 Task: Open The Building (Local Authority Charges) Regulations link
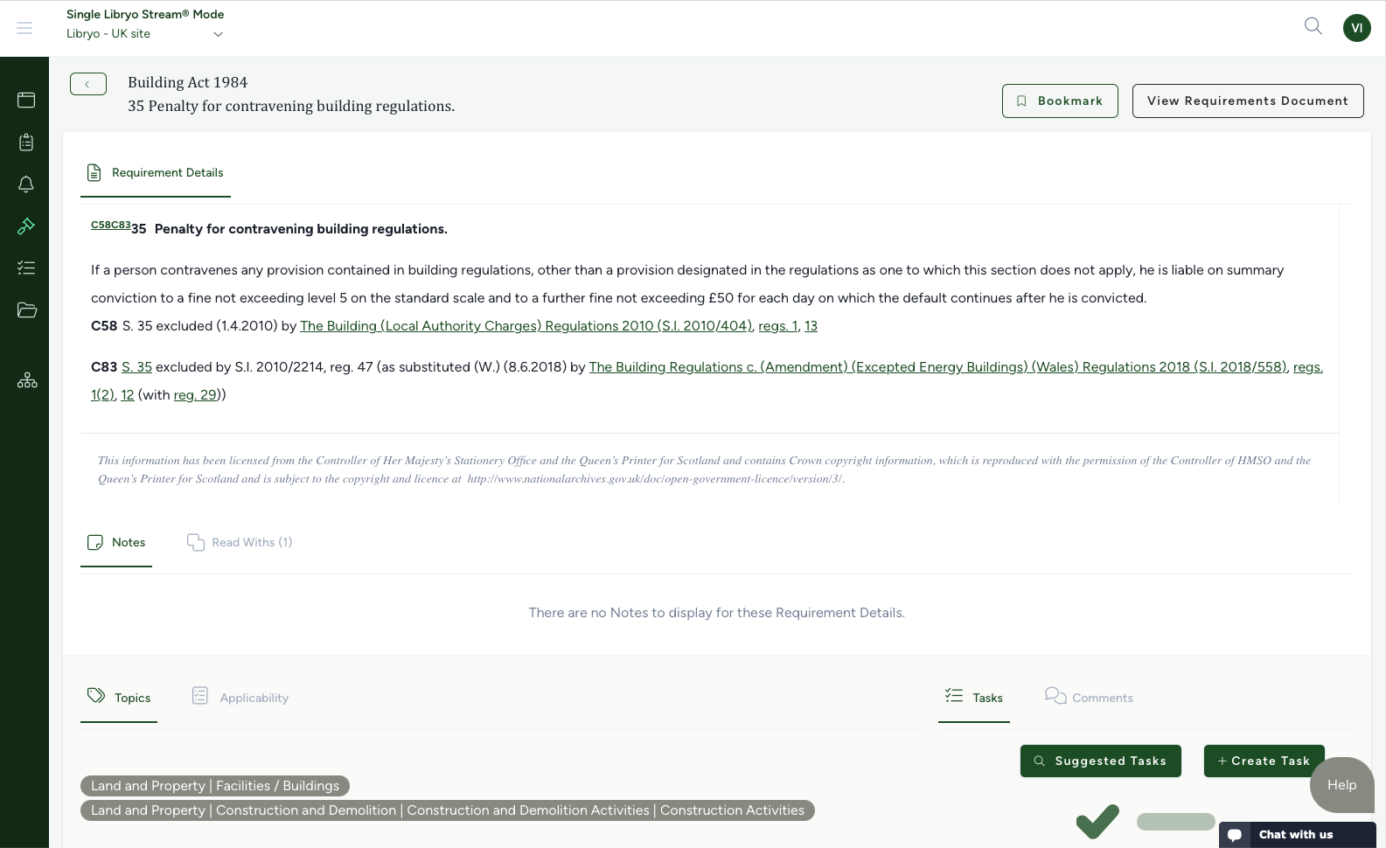[x=526, y=325]
